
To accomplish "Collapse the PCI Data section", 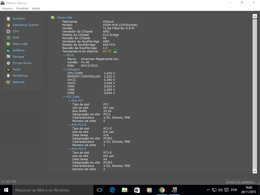I will [64, 97].
